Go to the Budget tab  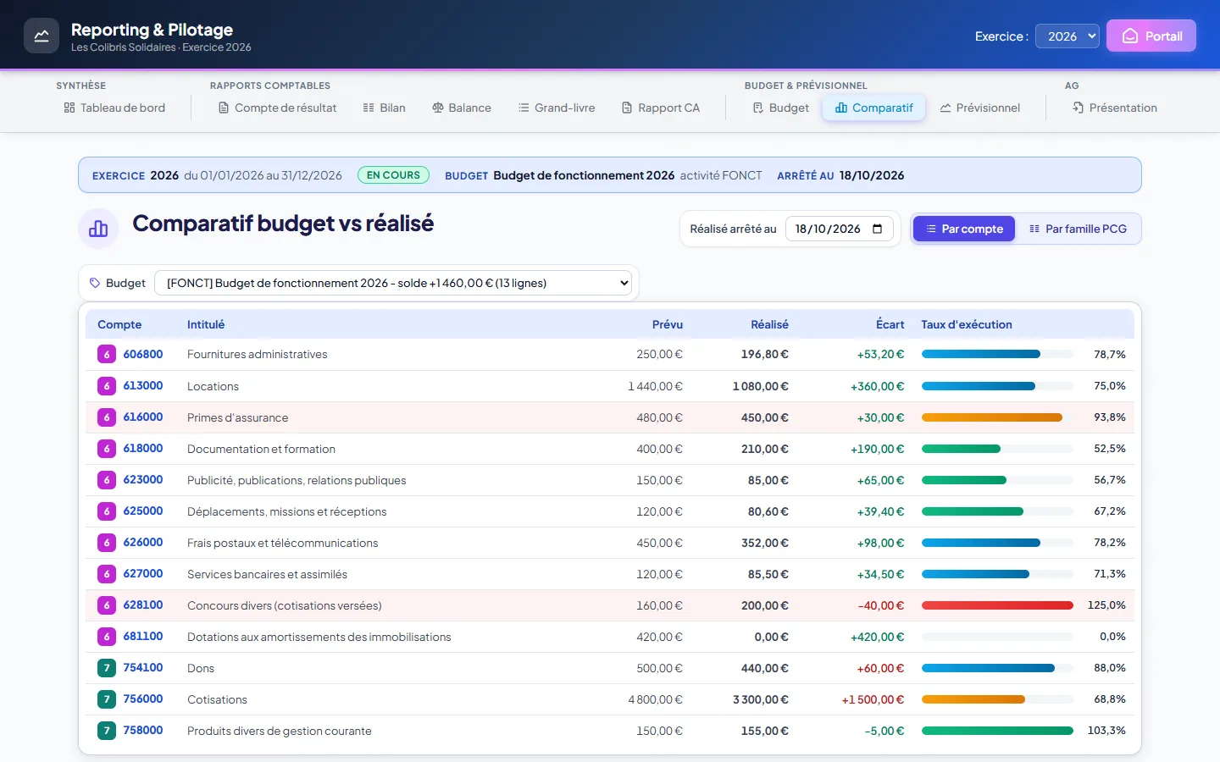[781, 108]
